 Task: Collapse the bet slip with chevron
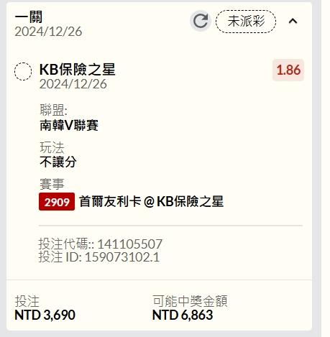click(293, 22)
